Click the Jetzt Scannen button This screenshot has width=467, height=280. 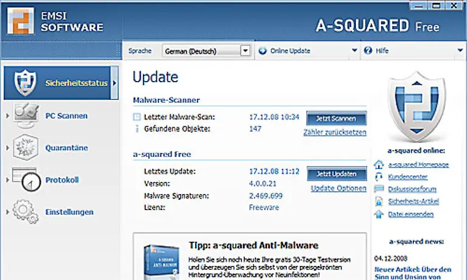(x=336, y=118)
